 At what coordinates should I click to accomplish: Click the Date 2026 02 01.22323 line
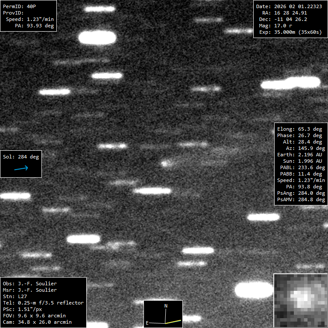tap(289, 6)
